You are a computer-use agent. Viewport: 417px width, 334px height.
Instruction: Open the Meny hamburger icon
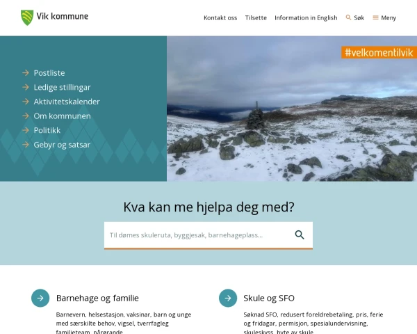(375, 17)
